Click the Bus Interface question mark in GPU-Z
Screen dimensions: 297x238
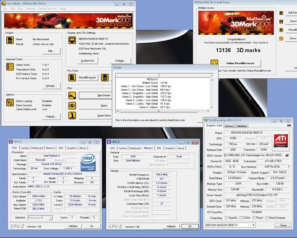[289, 167]
